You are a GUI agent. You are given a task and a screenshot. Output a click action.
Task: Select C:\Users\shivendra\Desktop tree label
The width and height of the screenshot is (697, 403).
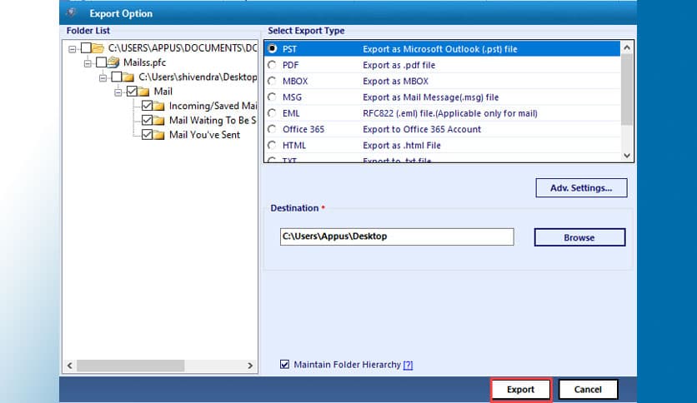(198, 77)
